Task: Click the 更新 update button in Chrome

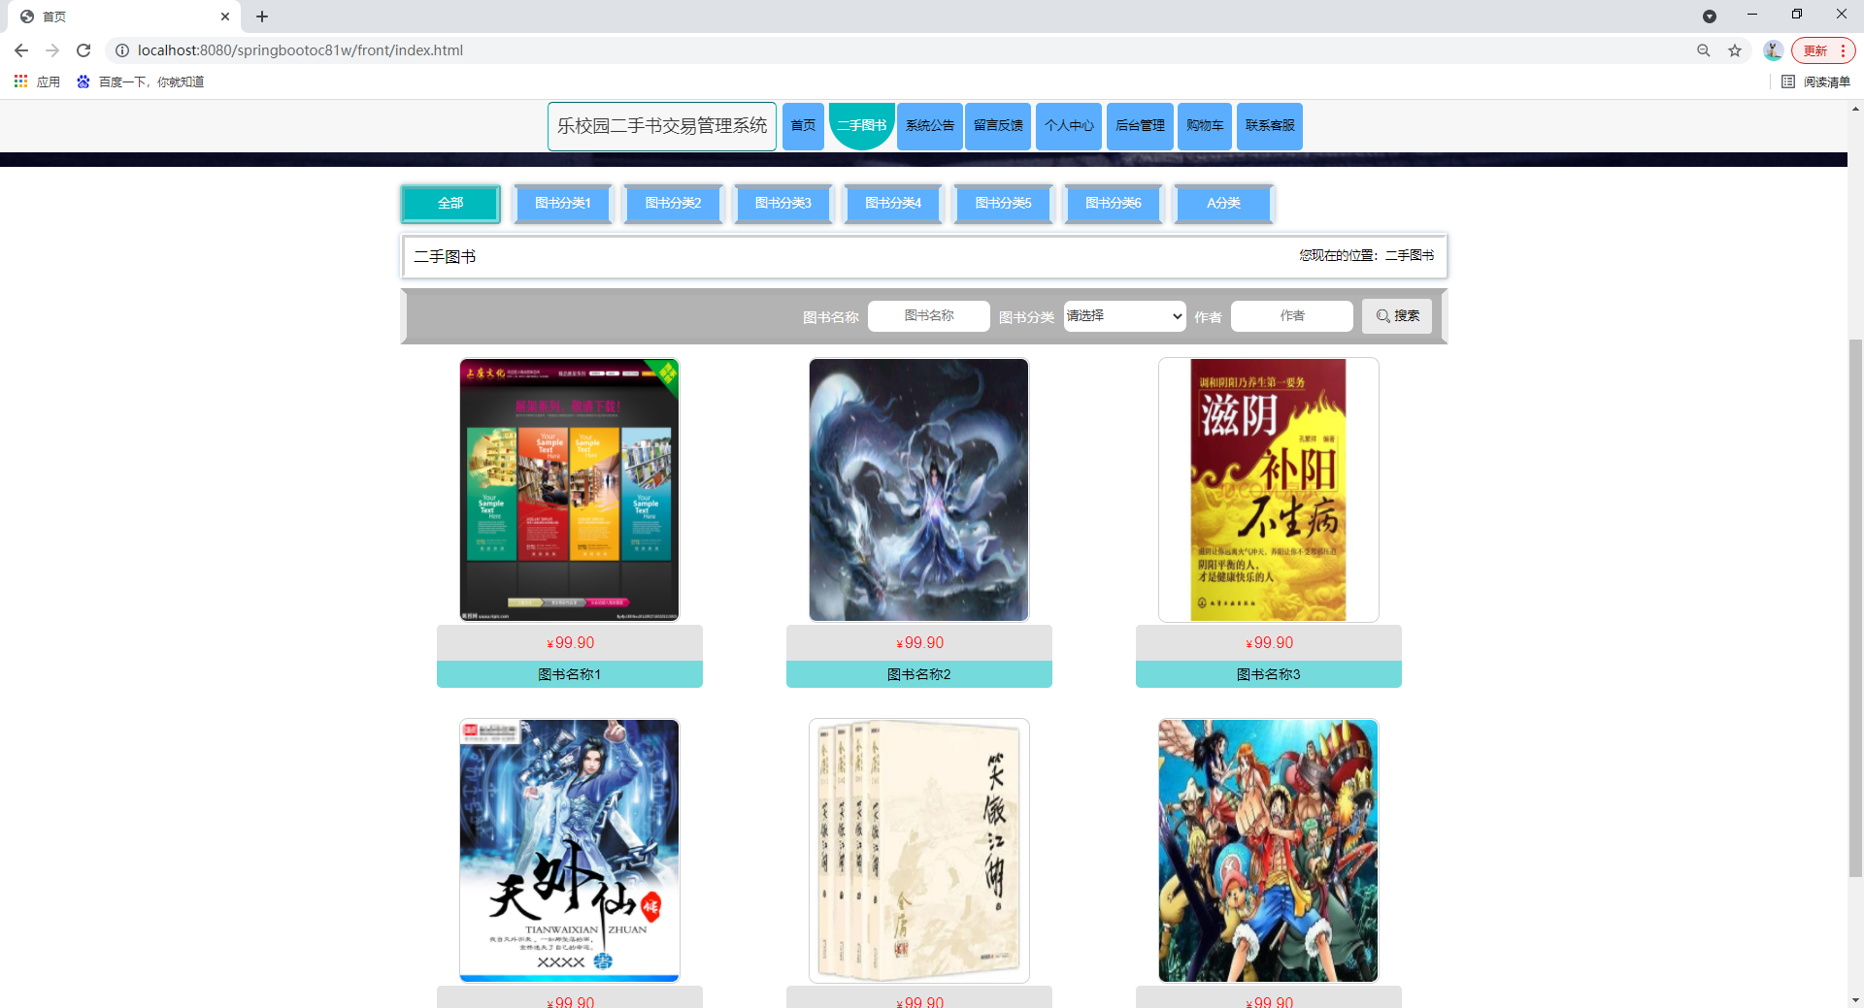Action: [1823, 50]
